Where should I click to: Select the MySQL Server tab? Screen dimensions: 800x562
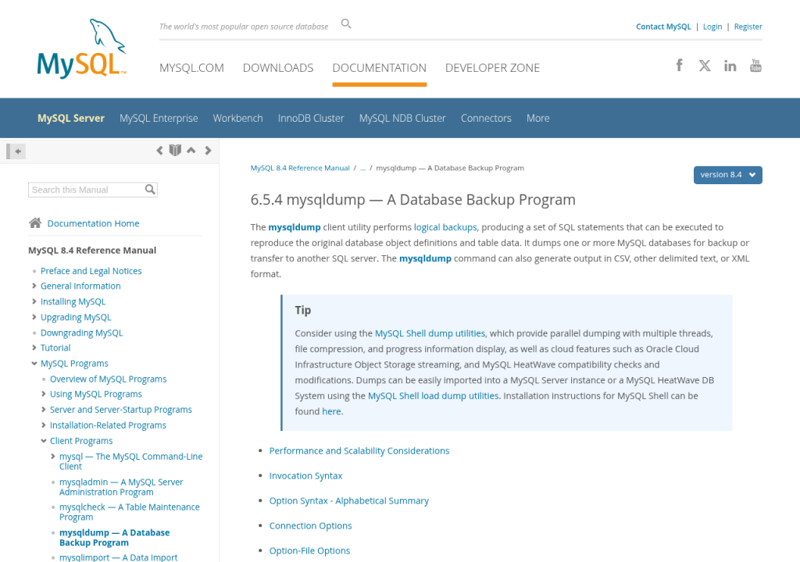coord(71,119)
